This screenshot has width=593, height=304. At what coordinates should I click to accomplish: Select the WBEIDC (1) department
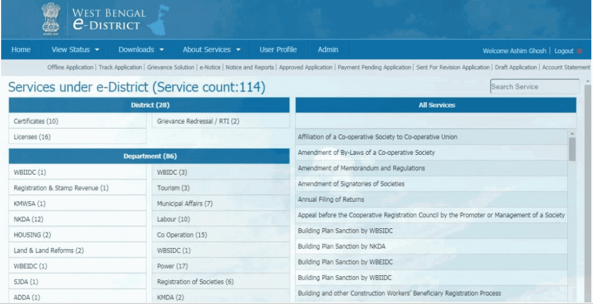tap(77, 266)
